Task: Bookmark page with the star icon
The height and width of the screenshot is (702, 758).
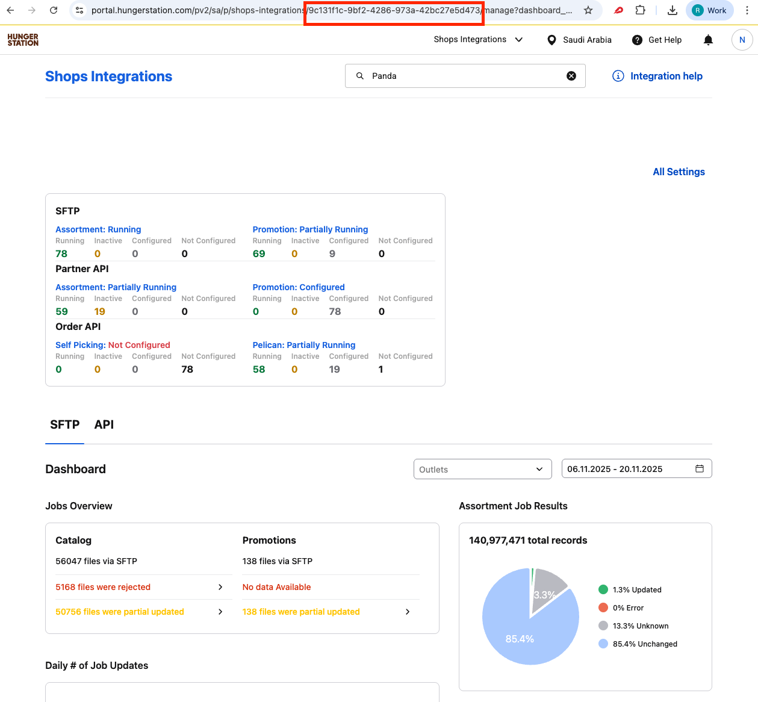Action: pyautogui.click(x=588, y=10)
